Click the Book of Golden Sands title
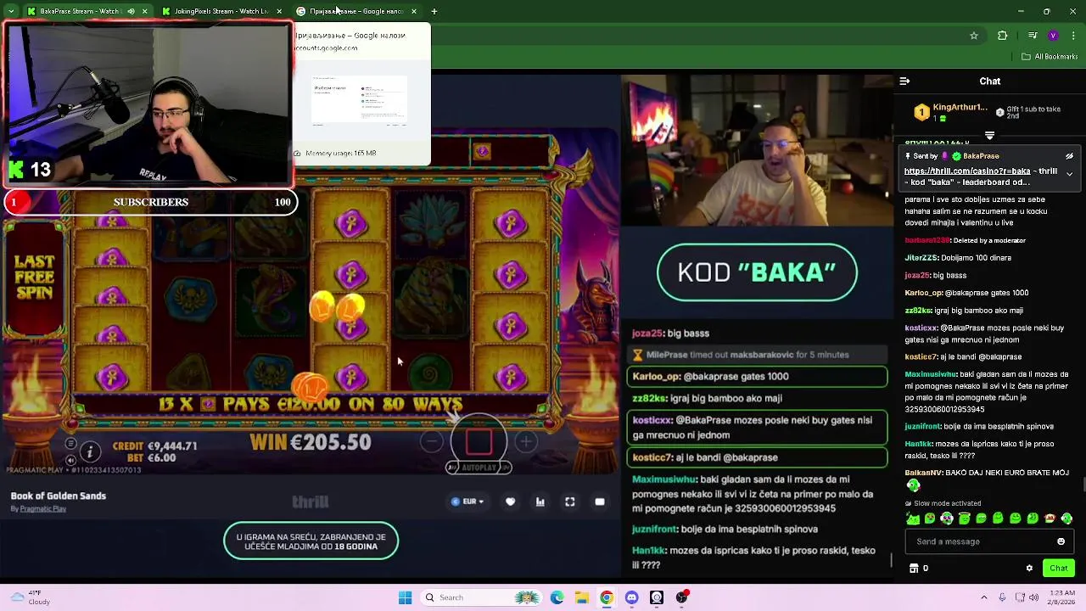Viewport: 1086px width, 611px height. tap(59, 496)
